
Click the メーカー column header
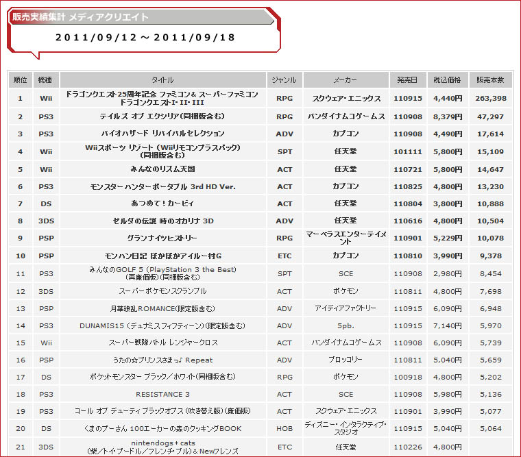click(346, 80)
